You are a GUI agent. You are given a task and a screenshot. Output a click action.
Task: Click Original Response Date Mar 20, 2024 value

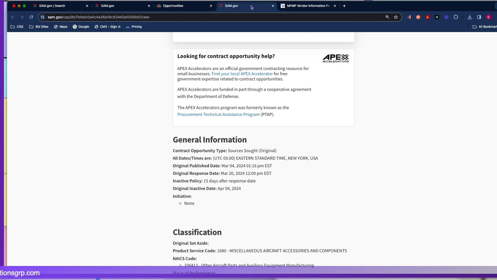(x=246, y=173)
